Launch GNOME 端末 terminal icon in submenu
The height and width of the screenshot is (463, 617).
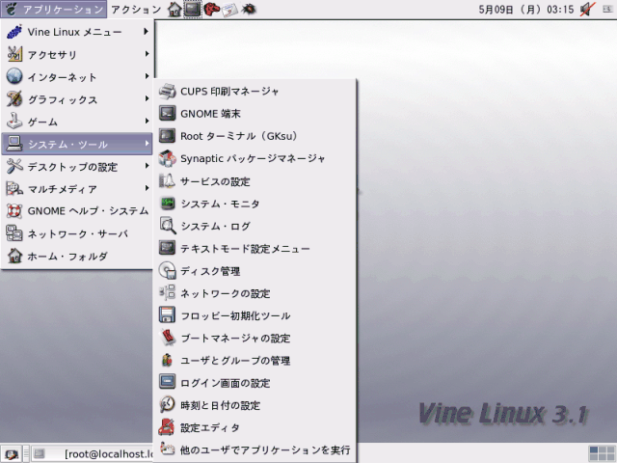[x=167, y=114]
